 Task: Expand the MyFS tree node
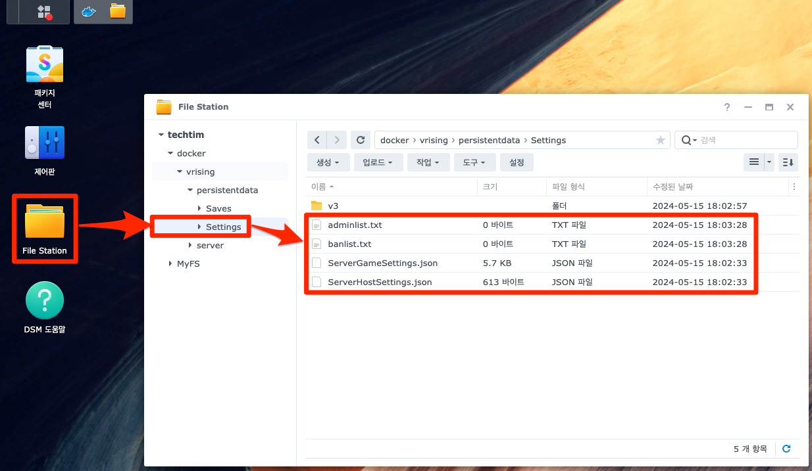[x=170, y=263]
